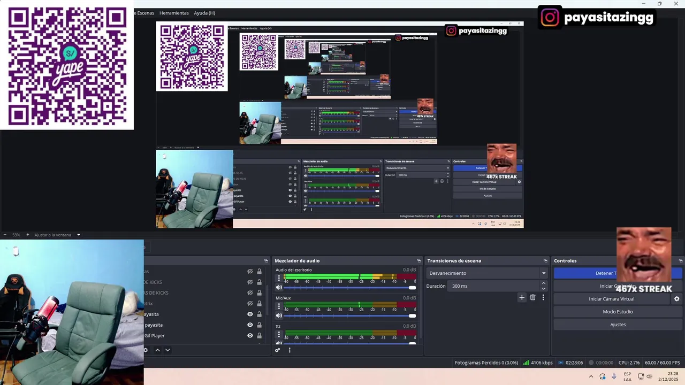This screenshot has height=385, width=685.
Task: Click the 4106 kbps status text
Action: click(542, 363)
